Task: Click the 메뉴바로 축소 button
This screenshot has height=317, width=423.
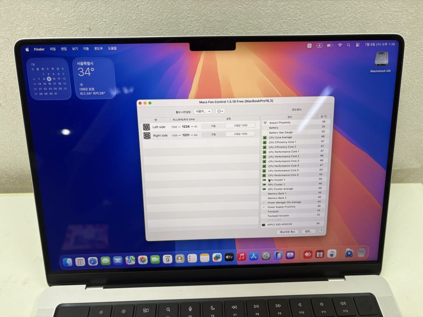Action: coord(287,232)
